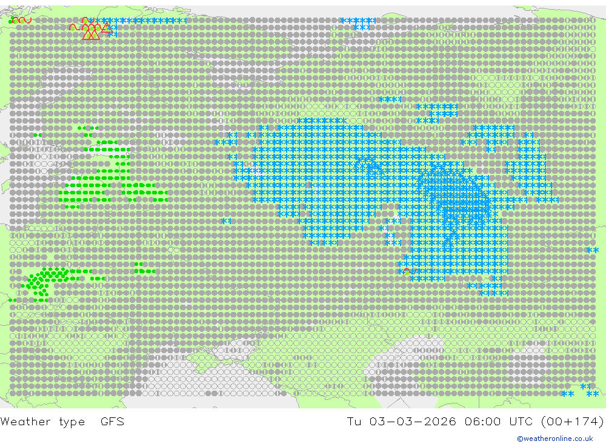Click the weatheronline.co.uk copyright link
The height and width of the screenshot is (444, 606).
555,439
